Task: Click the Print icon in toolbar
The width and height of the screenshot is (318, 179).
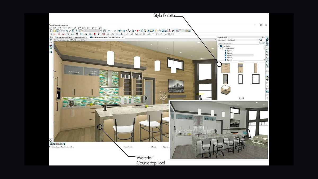Action: tap(61, 31)
